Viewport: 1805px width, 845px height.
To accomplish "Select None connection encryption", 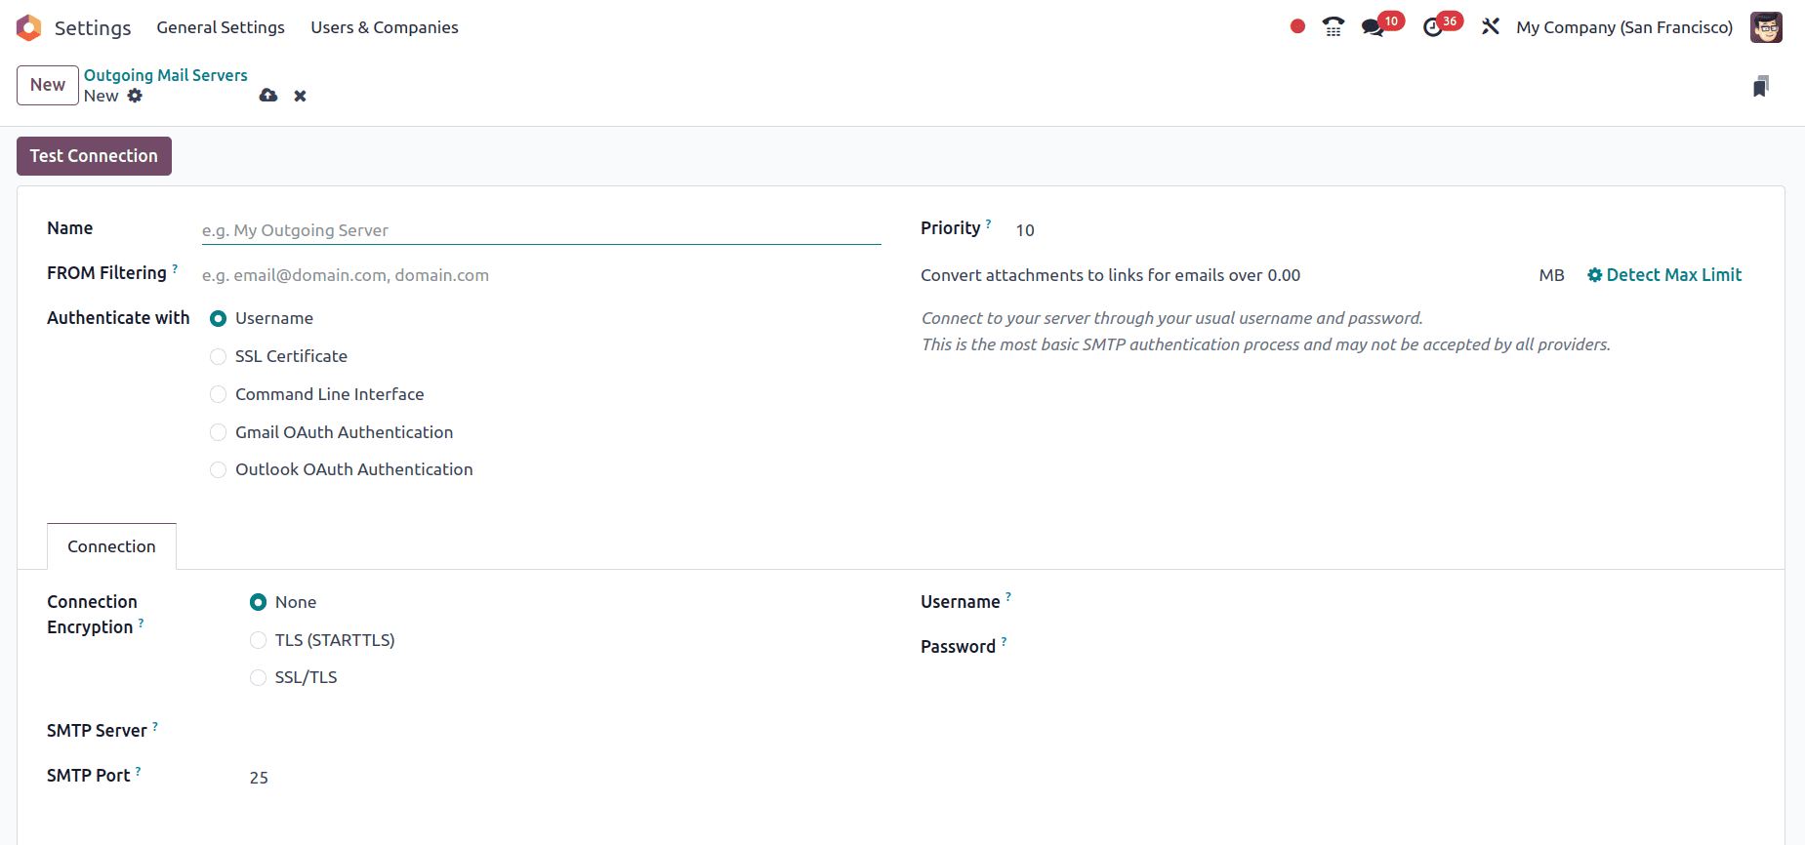I will [x=259, y=602].
